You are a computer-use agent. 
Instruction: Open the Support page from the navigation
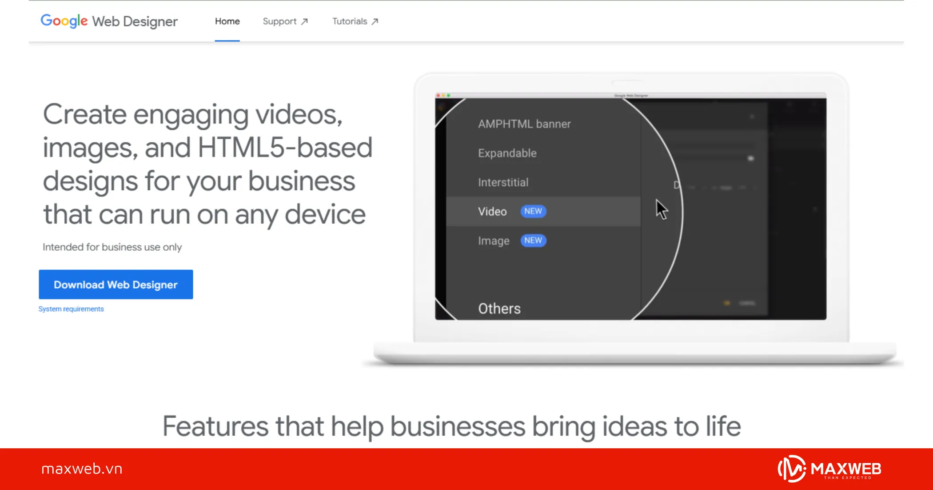(279, 21)
